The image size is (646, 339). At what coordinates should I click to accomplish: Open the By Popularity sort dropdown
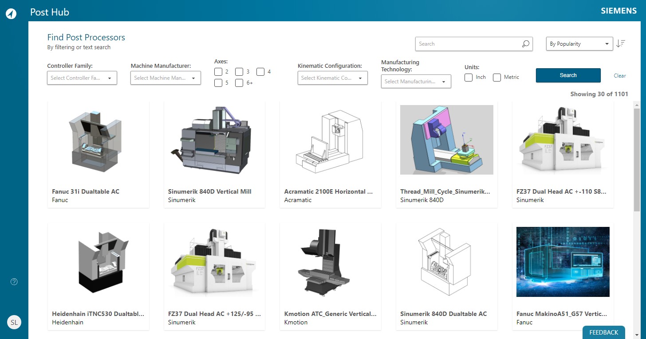coord(579,44)
